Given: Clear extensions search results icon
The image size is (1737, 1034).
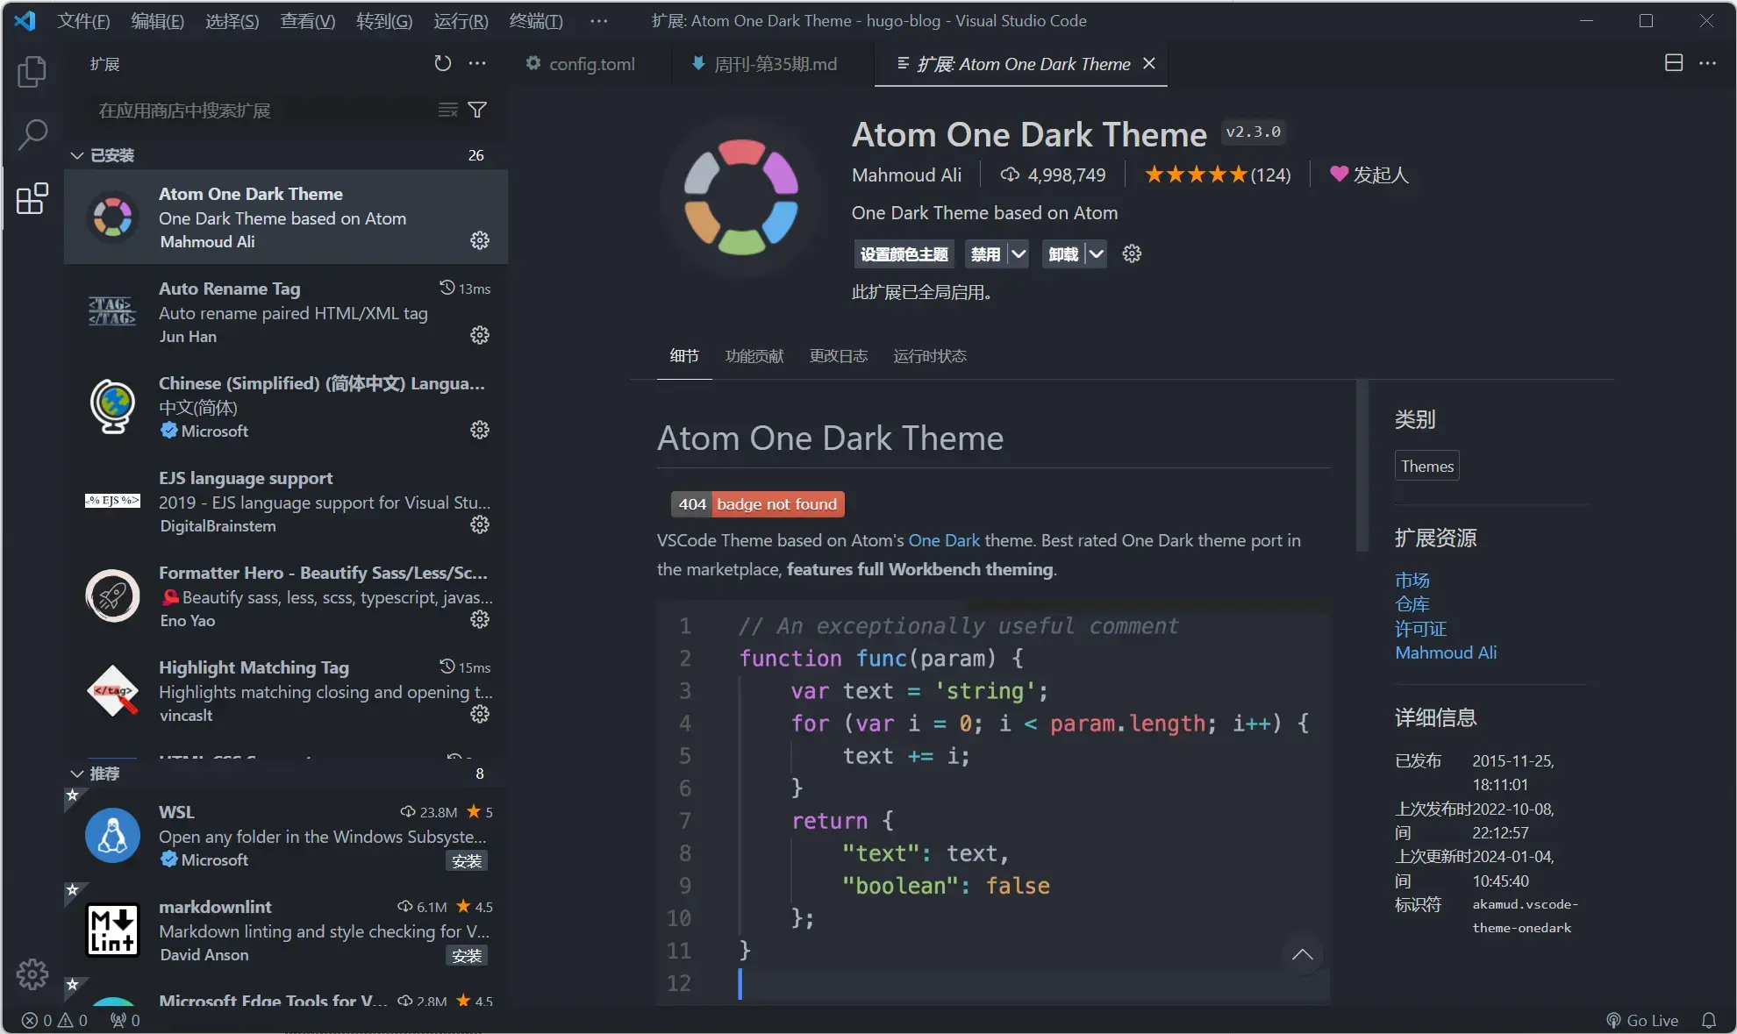Looking at the screenshot, I should click(447, 110).
